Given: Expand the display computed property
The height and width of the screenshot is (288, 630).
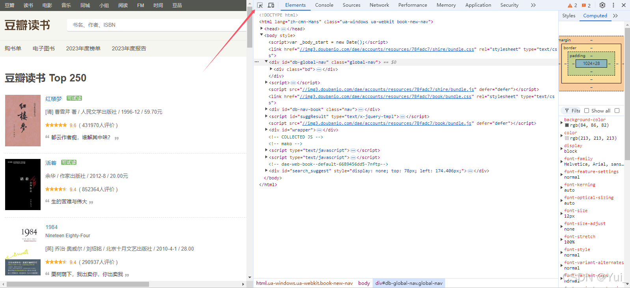Looking at the screenshot, I should point(562,148).
